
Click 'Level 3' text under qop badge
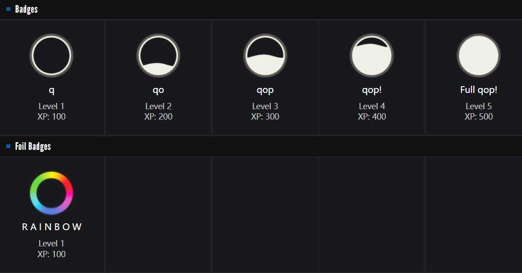coord(265,106)
